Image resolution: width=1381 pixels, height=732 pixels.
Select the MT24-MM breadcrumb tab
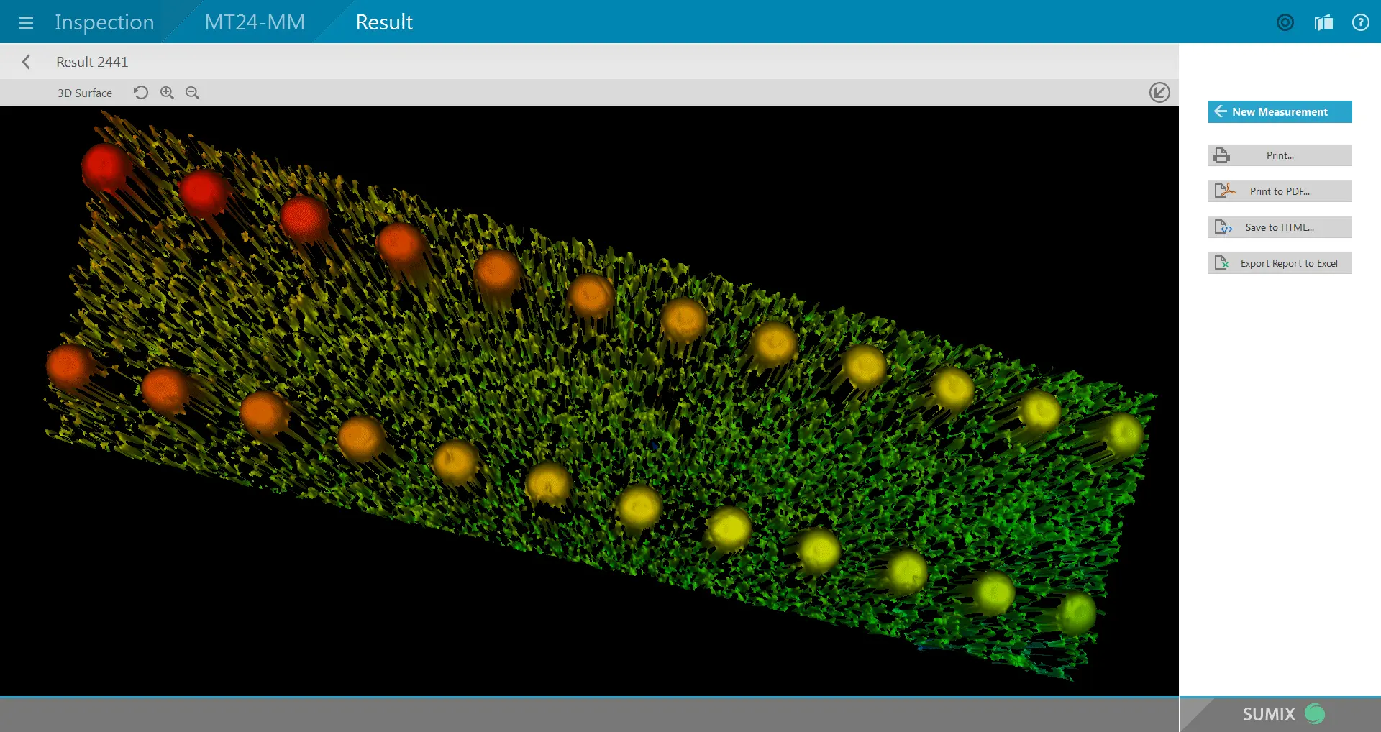[255, 22]
